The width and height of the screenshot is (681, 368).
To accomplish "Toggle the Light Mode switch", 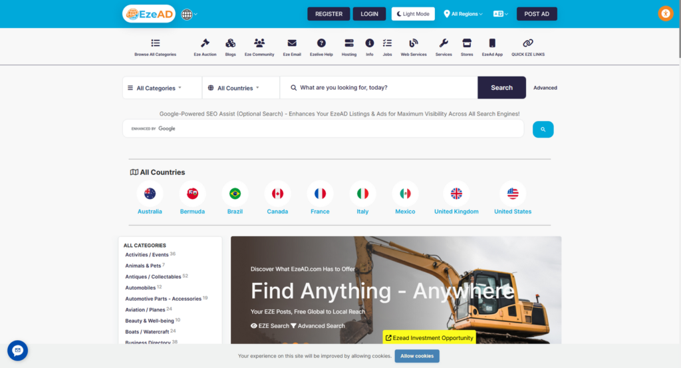I will point(413,14).
